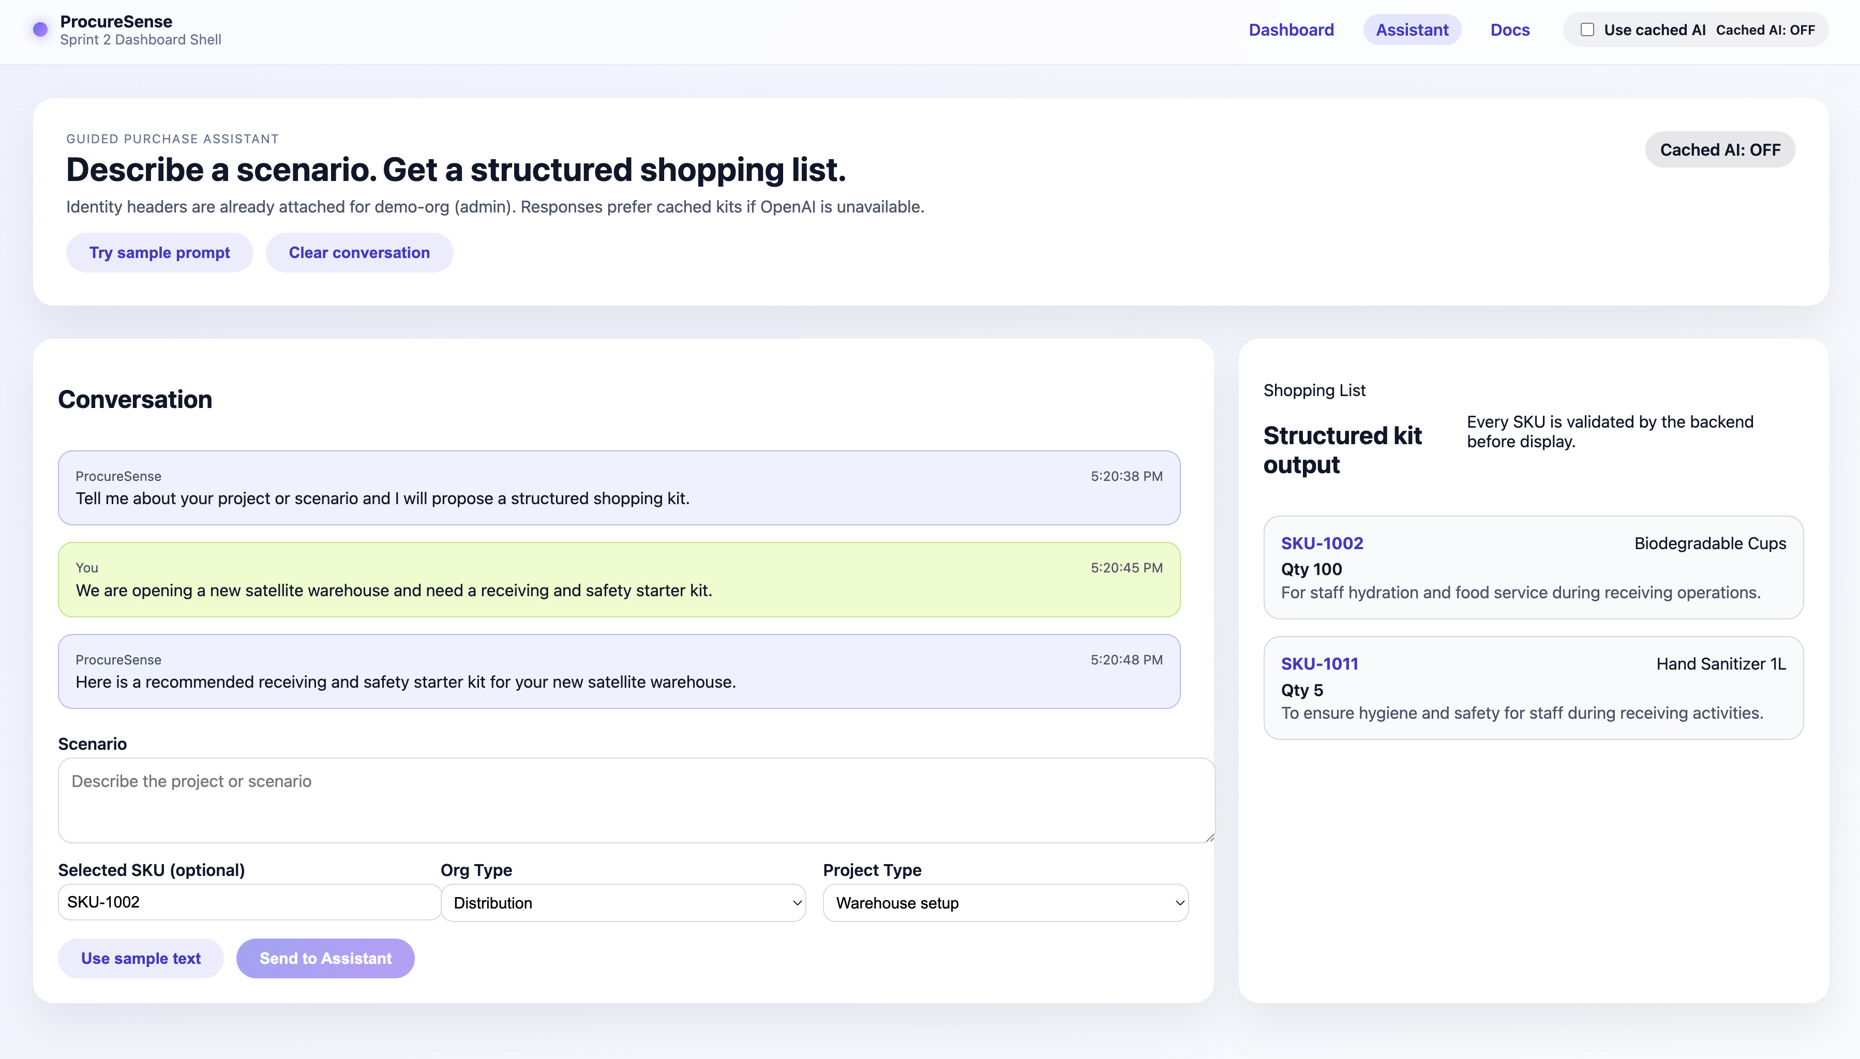This screenshot has height=1059, width=1860.
Task: Enable the Use cached AI checkbox
Action: [x=1587, y=30]
